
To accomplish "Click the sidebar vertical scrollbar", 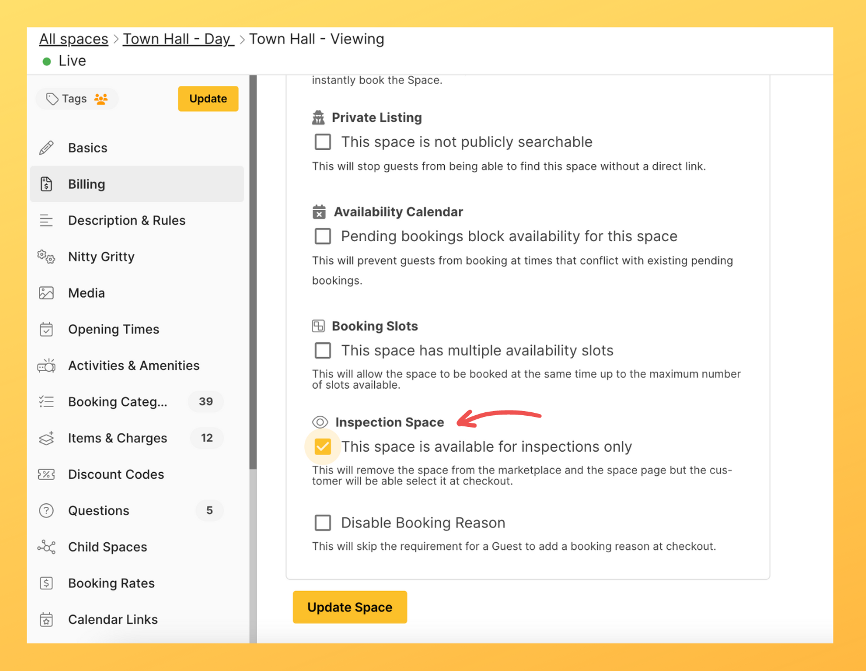I will [253, 272].
